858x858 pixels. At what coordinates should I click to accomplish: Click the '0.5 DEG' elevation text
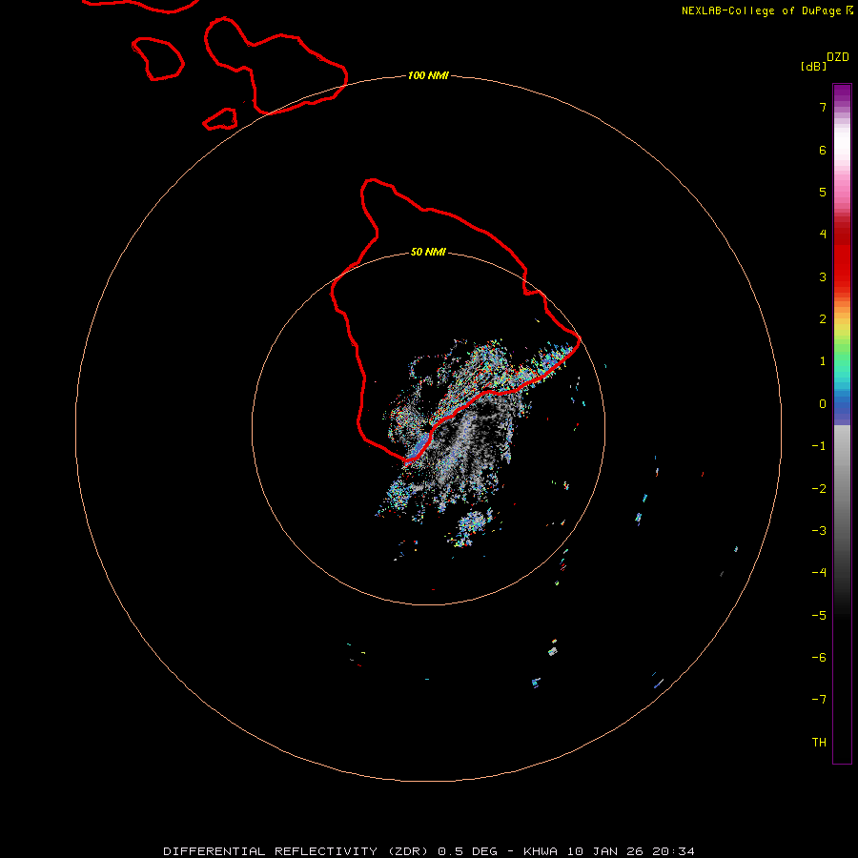[x=467, y=851]
